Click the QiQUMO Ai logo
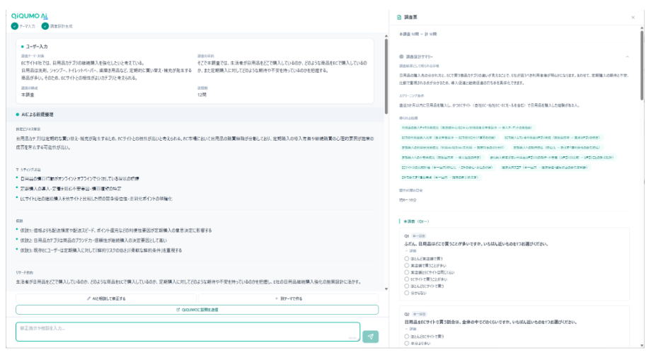 tap(30, 16)
